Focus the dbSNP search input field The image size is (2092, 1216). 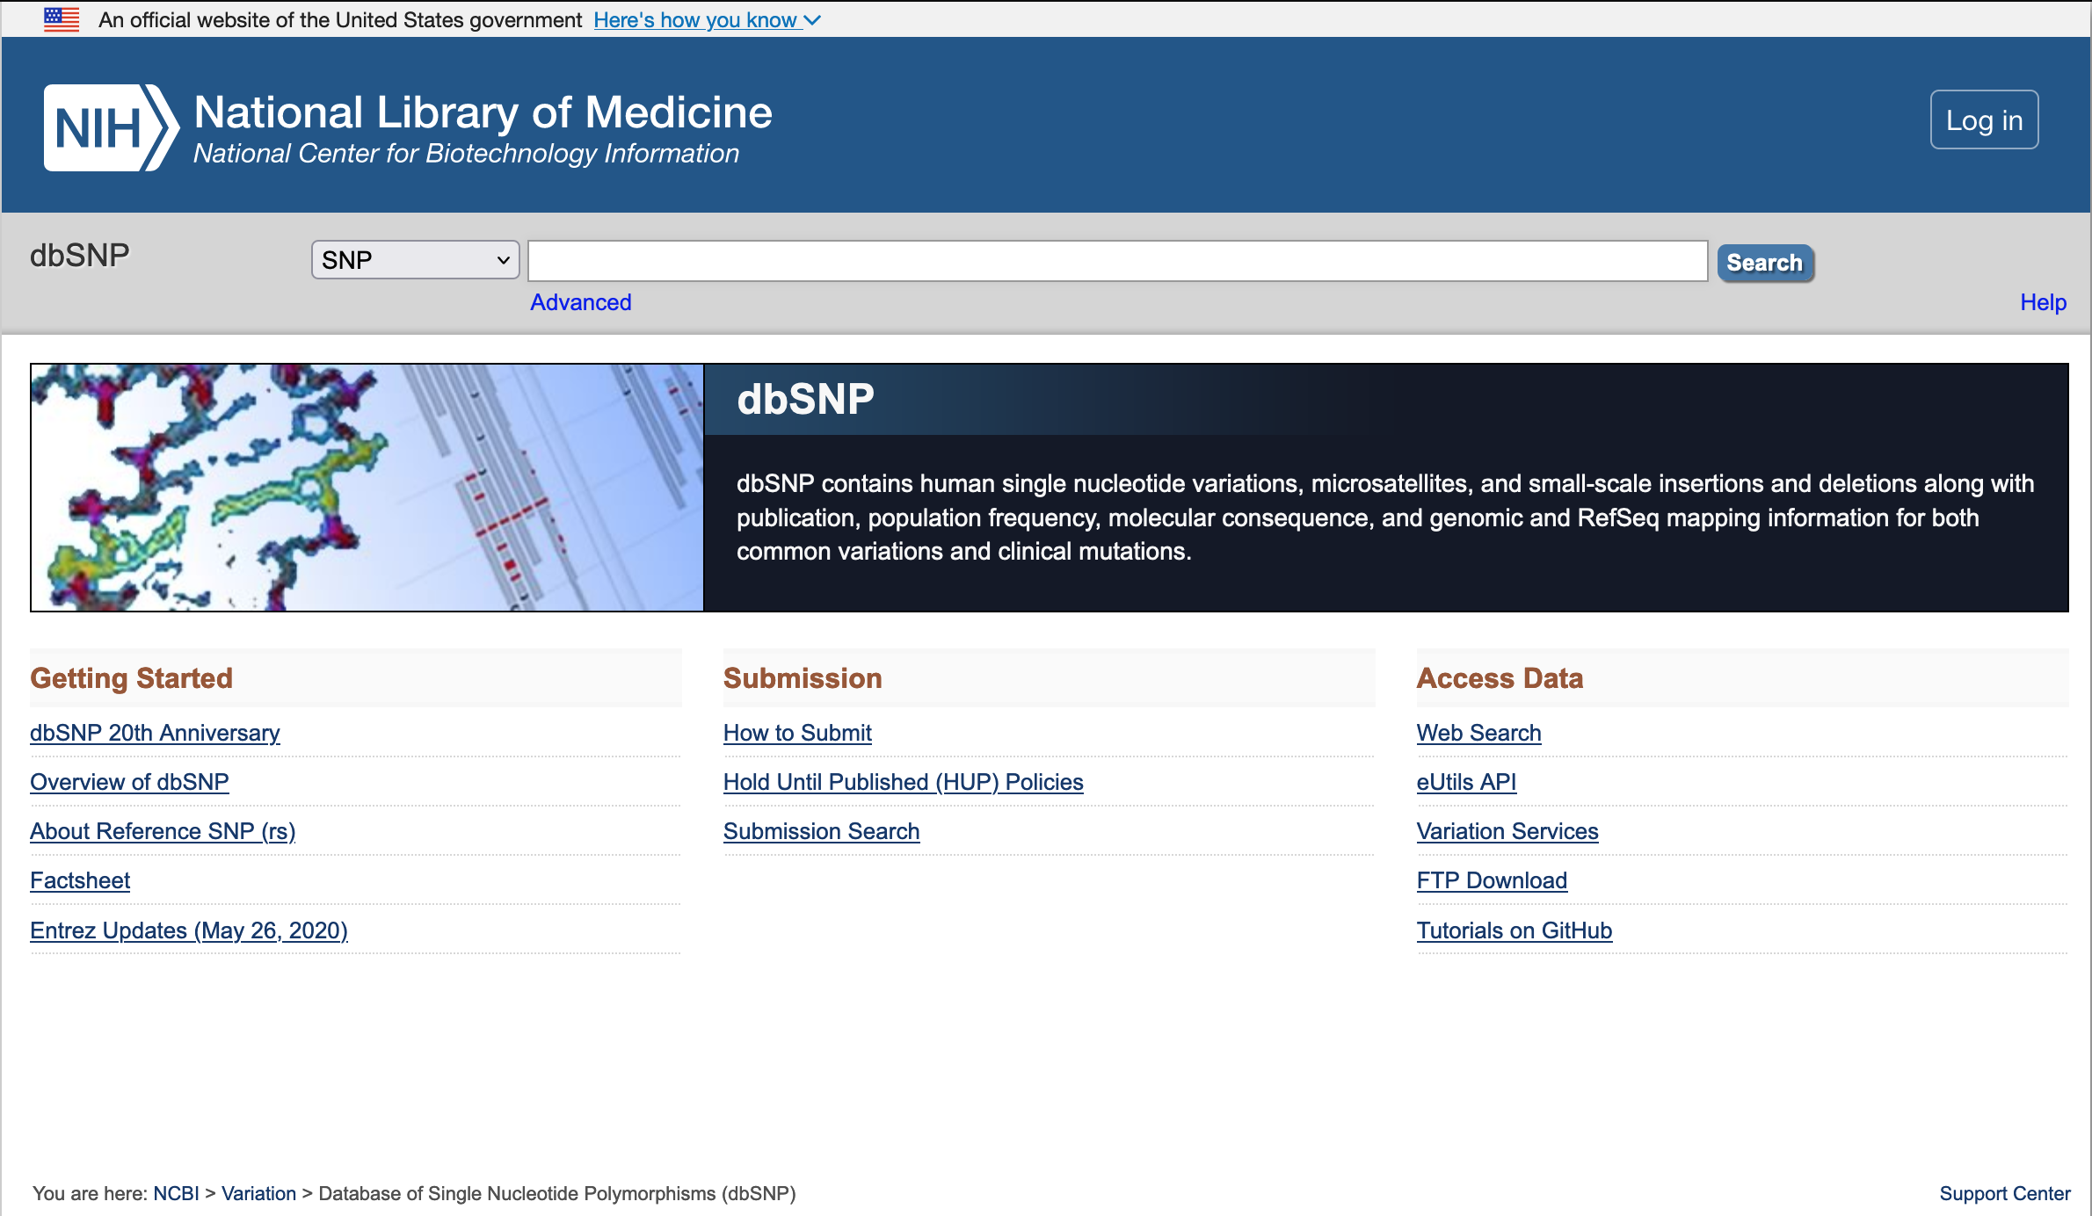tap(1117, 261)
